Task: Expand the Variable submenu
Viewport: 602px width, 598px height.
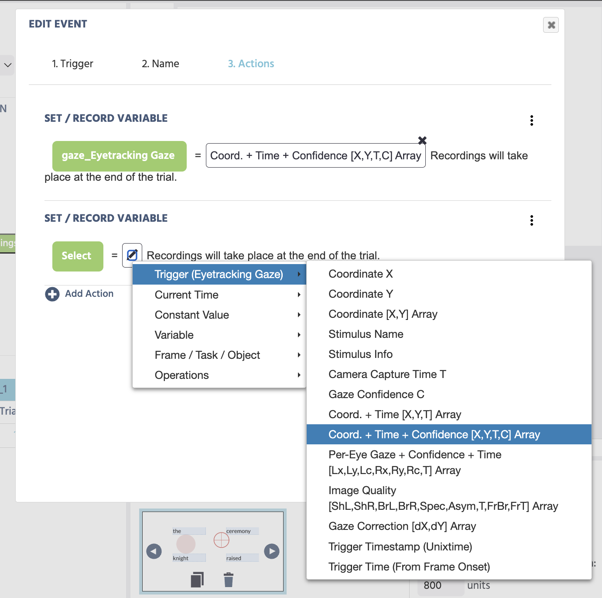Action: 219,335
